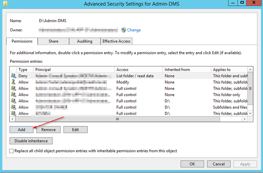Click the horizontal scrollbar thumb

117,119
